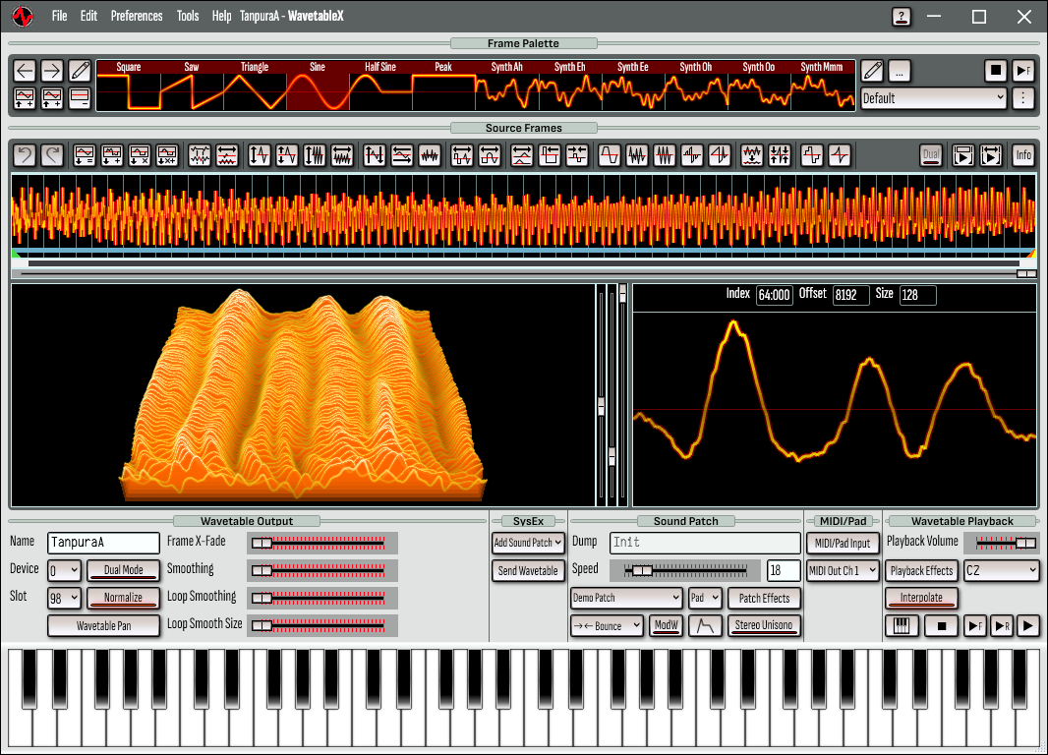This screenshot has height=755, width=1048.
Task: Open the Preferences menu
Action: coord(137,16)
